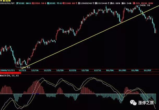The image size is (159, 110).
Task: Click the turnover amount 1515448
Action: pos(102,3)
